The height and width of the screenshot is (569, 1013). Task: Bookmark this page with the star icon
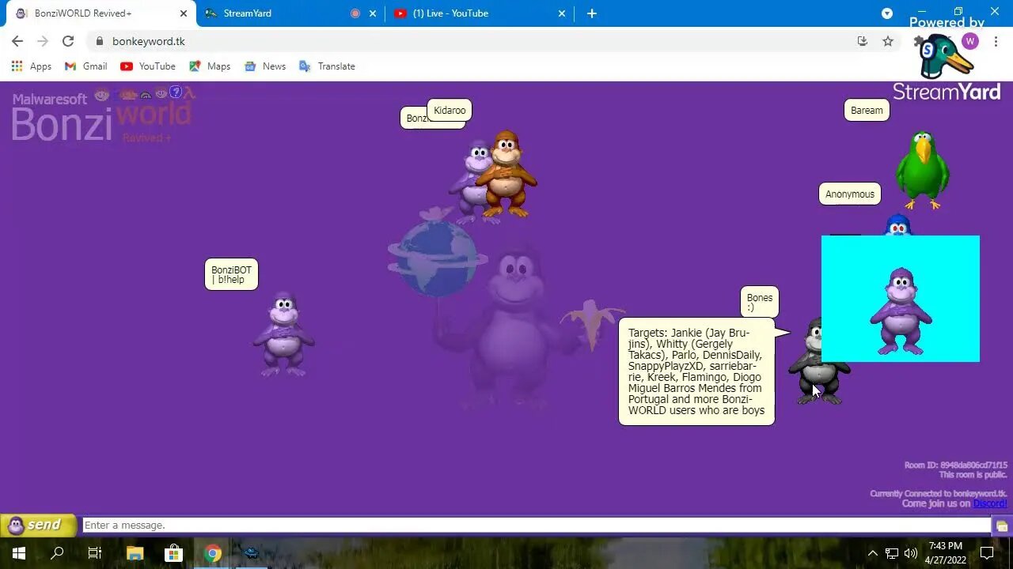[x=888, y=41]
